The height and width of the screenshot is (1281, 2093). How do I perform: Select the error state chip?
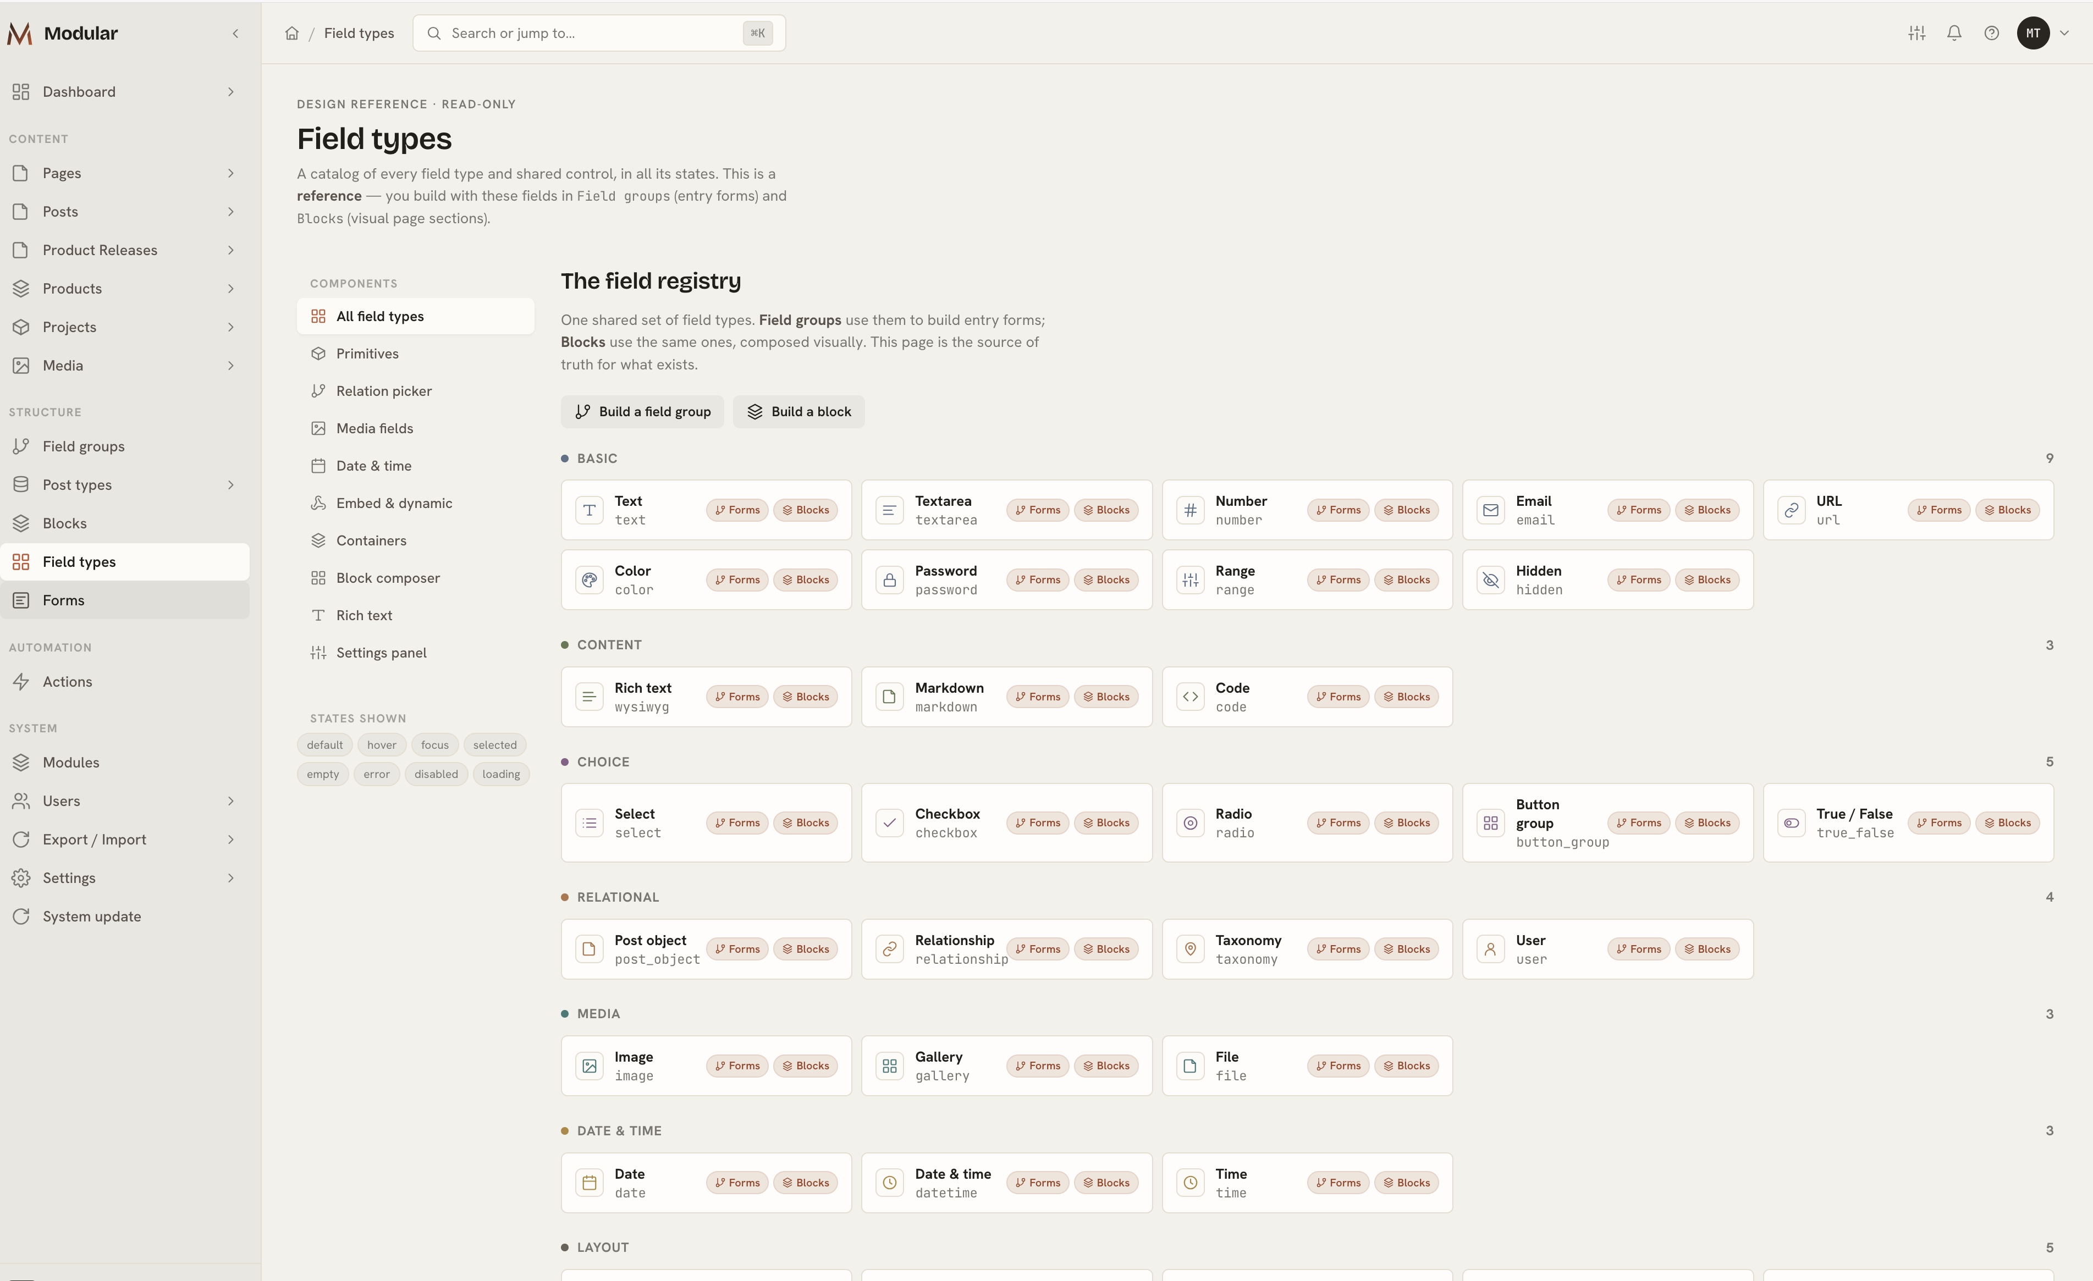(x=376, y=774)
